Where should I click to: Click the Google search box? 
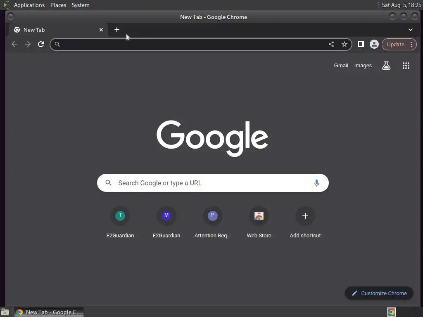coord(213,183)
